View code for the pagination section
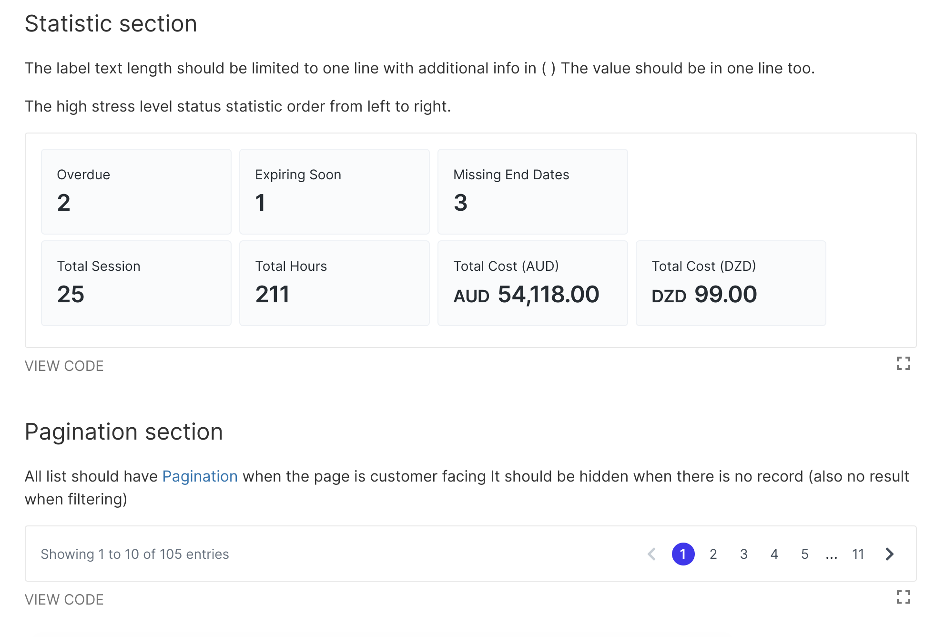The height and width of the screenshot is (637, 935). point(64,599)
